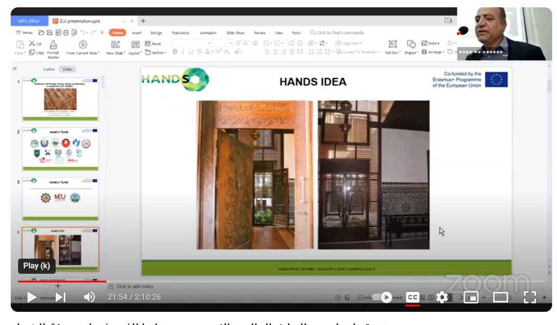The height and width of the screenshot is (325, 557).
Task: Click to add notes field
Action: point(135,286)
